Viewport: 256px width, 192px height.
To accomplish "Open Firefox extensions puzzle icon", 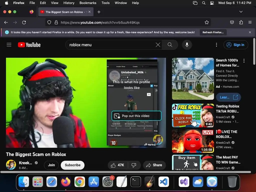I will [241, 22].
